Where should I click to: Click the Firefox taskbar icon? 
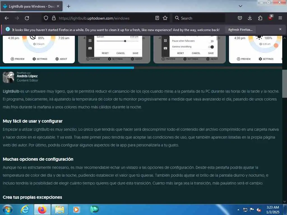(42, 209)
